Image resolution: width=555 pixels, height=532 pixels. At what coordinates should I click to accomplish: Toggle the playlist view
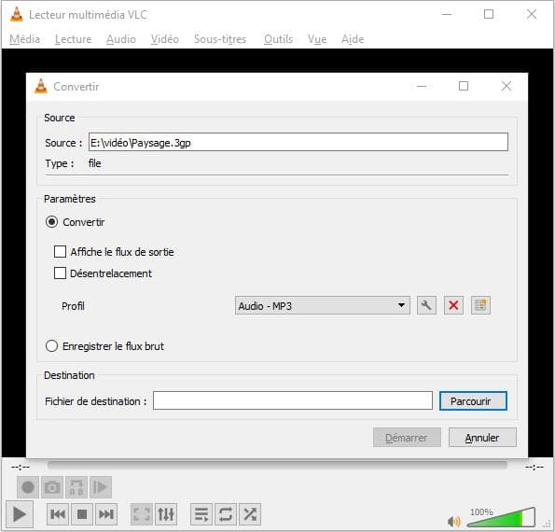click(201, 514)
